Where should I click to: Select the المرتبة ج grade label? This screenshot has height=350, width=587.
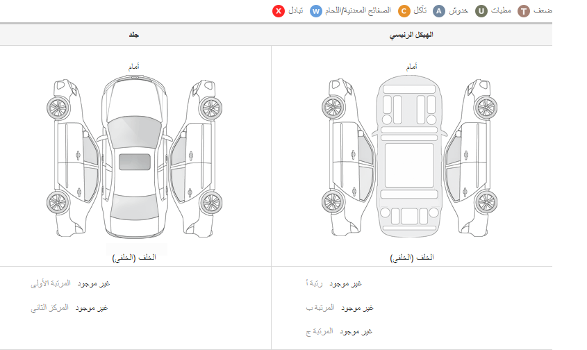pos(320,331)
